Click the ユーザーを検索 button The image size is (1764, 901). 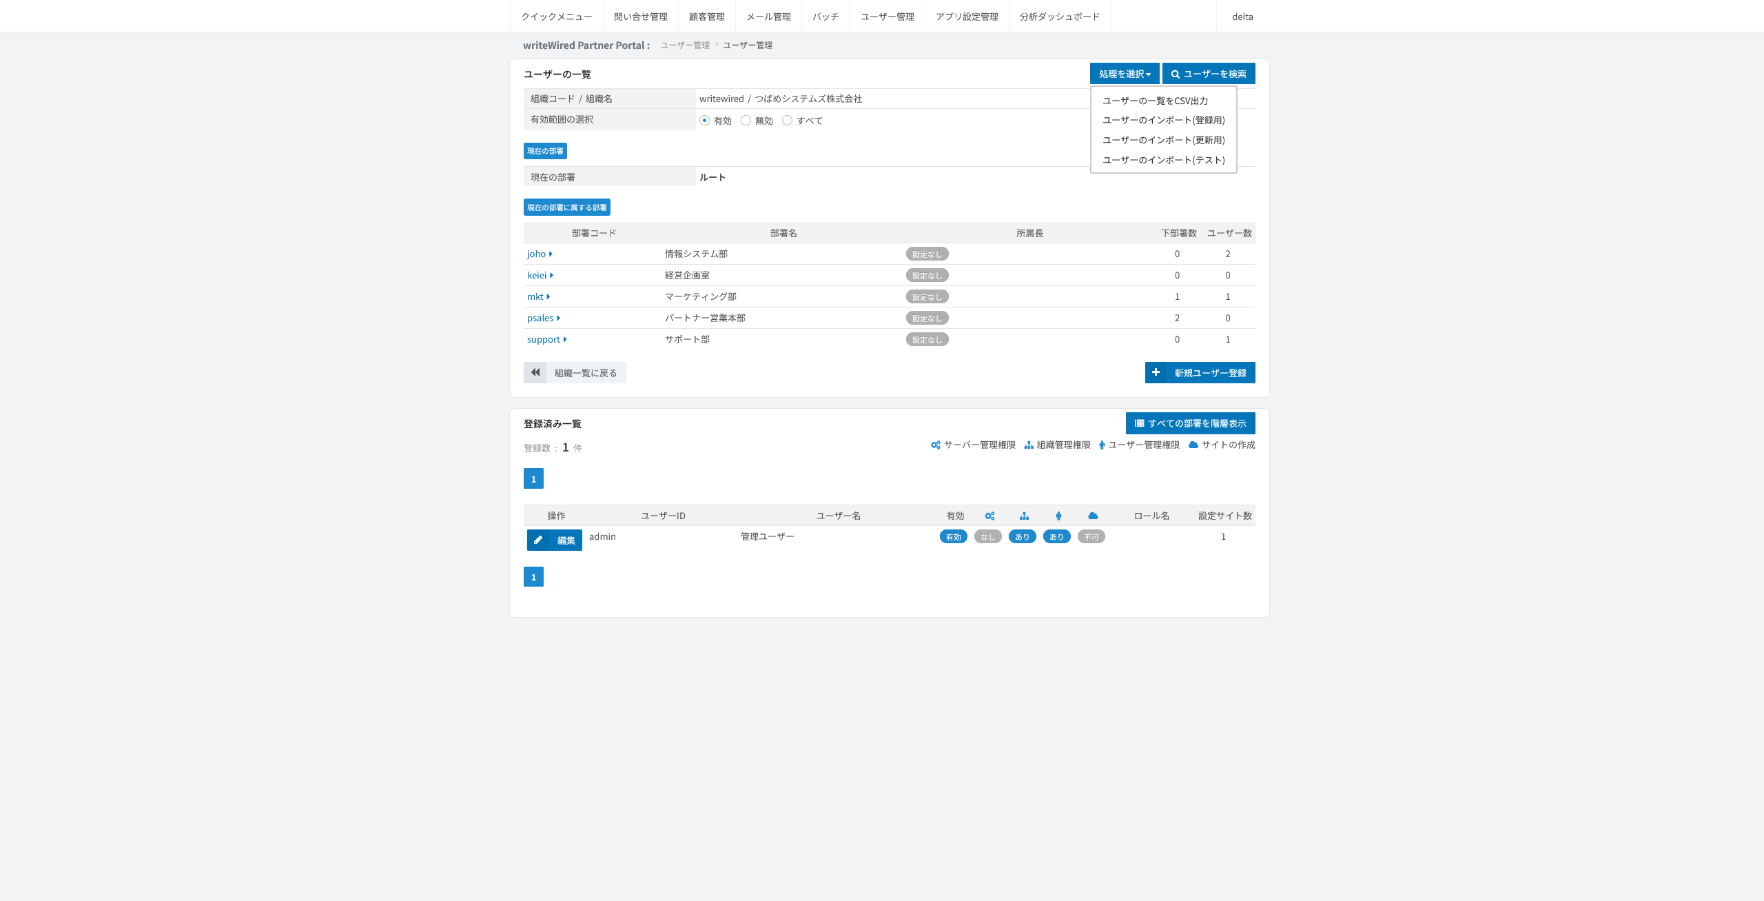pyautogui.click(x=1209, y=74)
